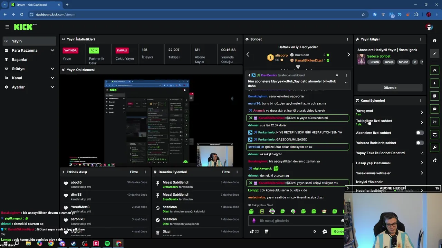Open options menu of Yayın İstatistikleri panel
This screenshot has width=442, height=248.
pyautogui.click(x=237, y=39)
